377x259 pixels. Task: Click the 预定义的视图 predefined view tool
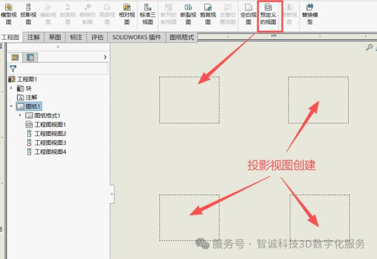tap(268, 15)
